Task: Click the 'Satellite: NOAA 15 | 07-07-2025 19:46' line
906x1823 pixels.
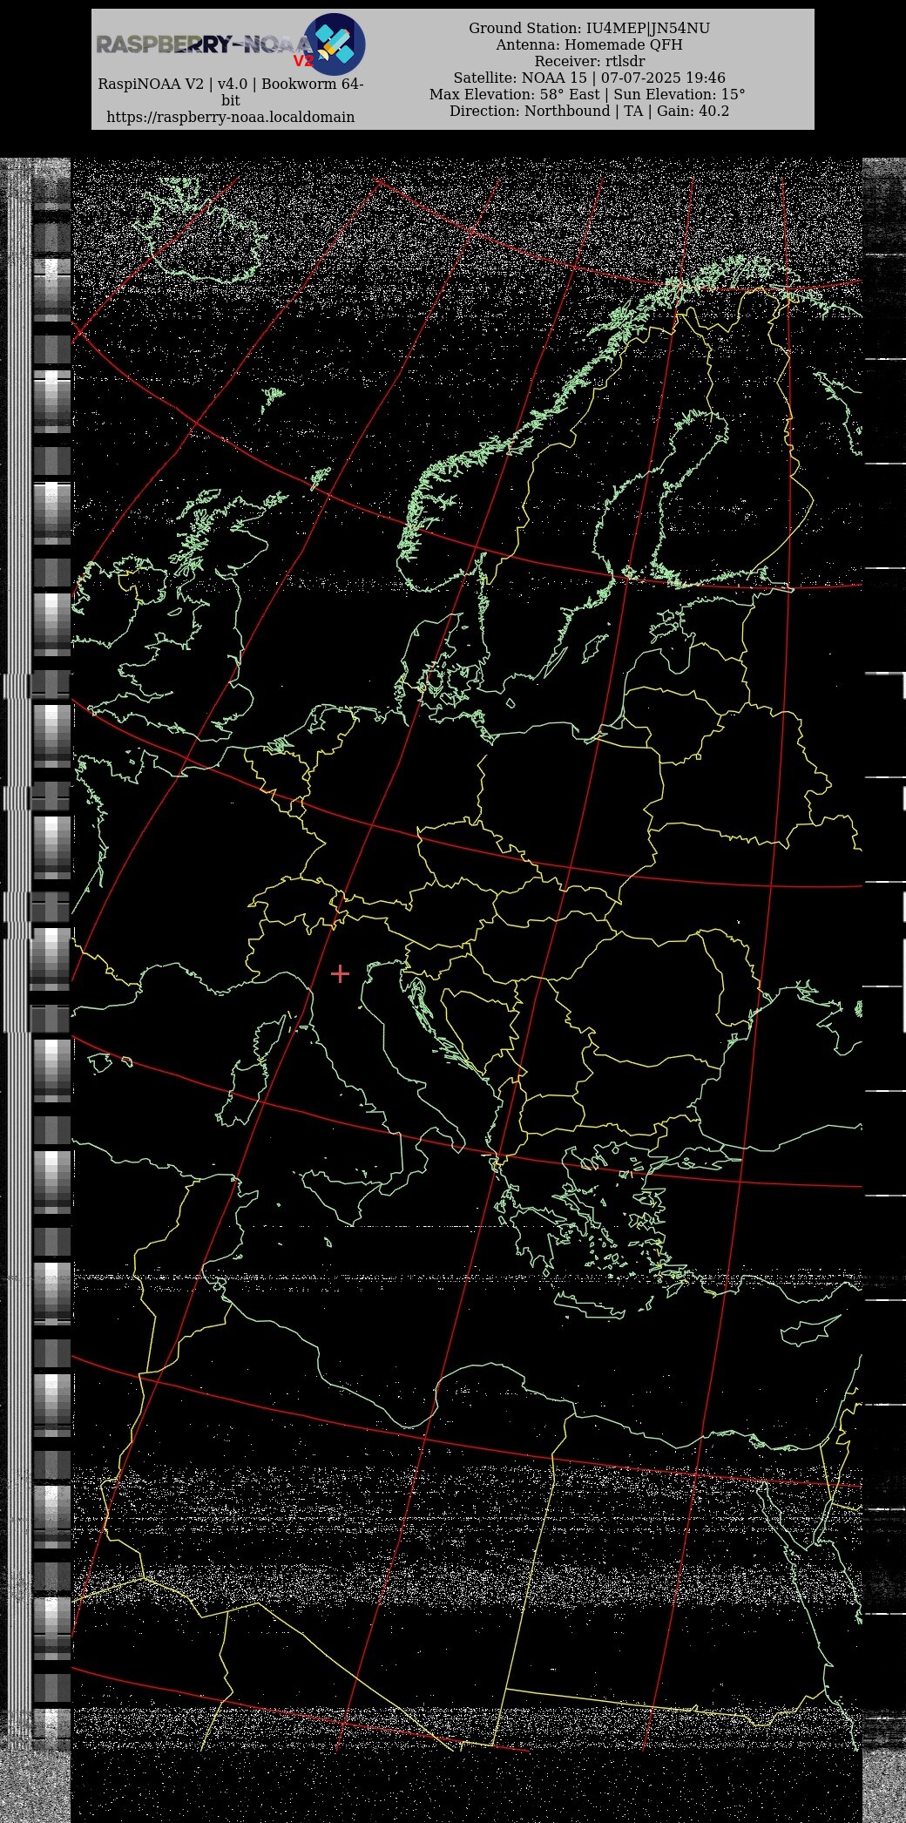Action: pos(589,78)
